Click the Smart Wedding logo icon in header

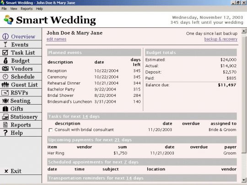[x=9, y=20]
